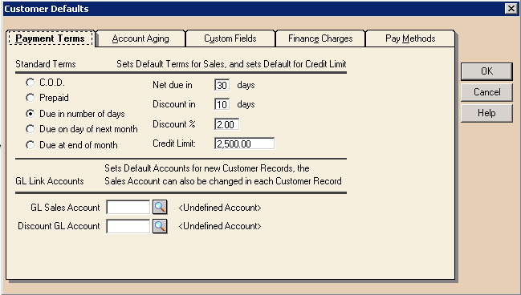The image size is (521, 295).
Task: Open Discount GL Account lookup magnifier
Action: (160, 226)
